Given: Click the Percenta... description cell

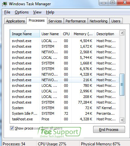Looking at the screenshot, I should 106,113.
